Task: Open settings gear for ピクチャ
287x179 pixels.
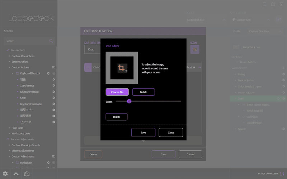Action: click(x=54, y=122)
